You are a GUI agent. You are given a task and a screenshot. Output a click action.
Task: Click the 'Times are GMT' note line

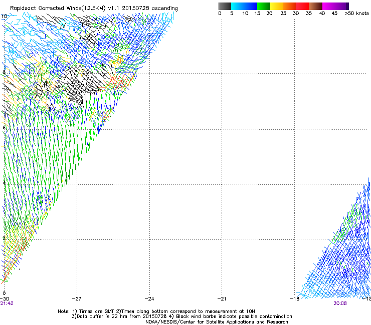pos(156,311)
